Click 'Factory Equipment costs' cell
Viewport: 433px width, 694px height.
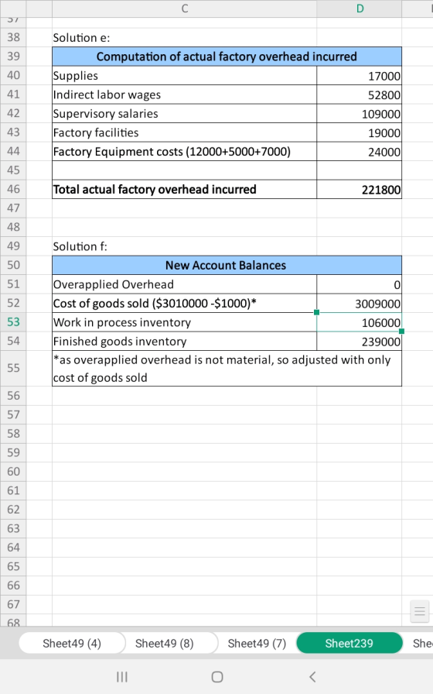pos(184,151)
